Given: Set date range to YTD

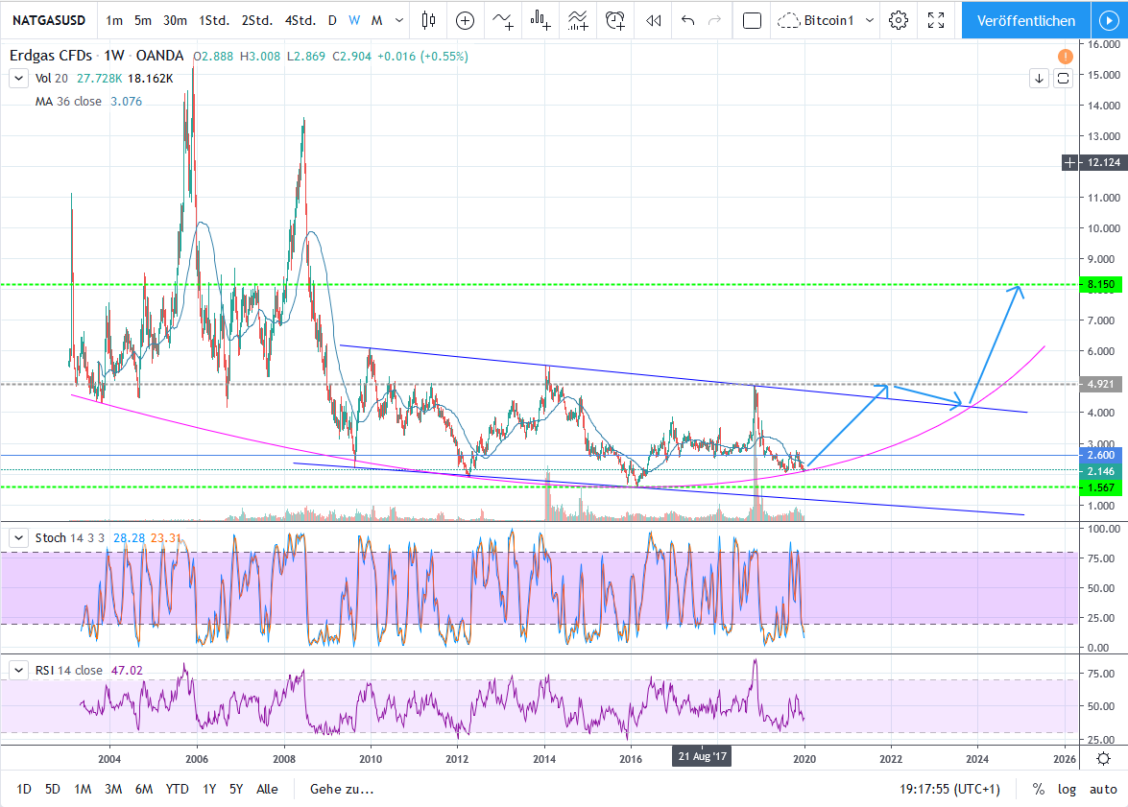Looking at the screenshot, I should (177, 789).
